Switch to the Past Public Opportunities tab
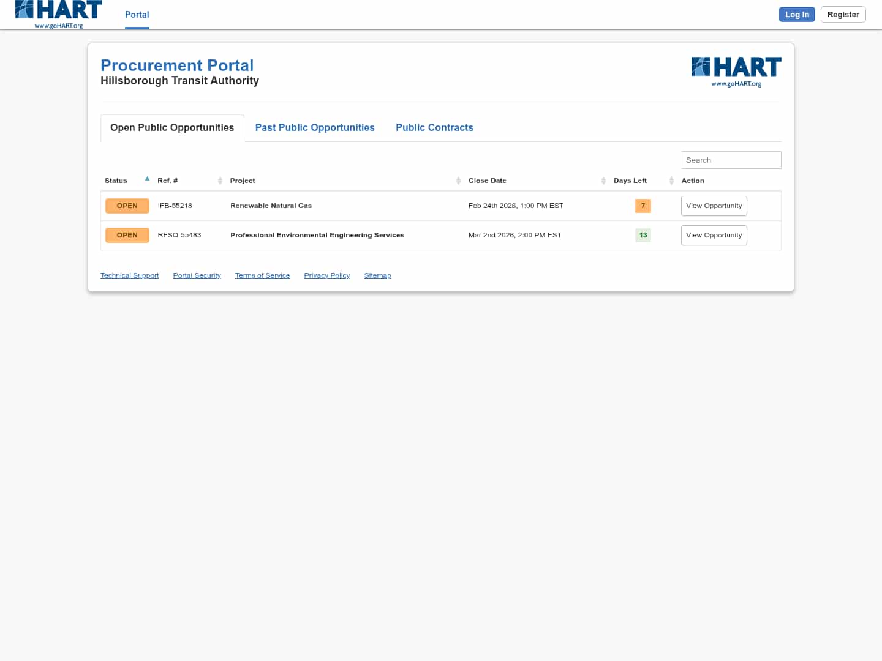 [315, 127]
